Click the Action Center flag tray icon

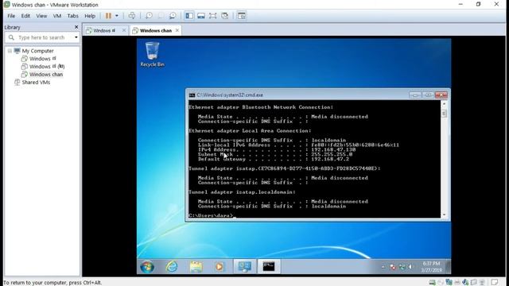click(x=393, y=267)
